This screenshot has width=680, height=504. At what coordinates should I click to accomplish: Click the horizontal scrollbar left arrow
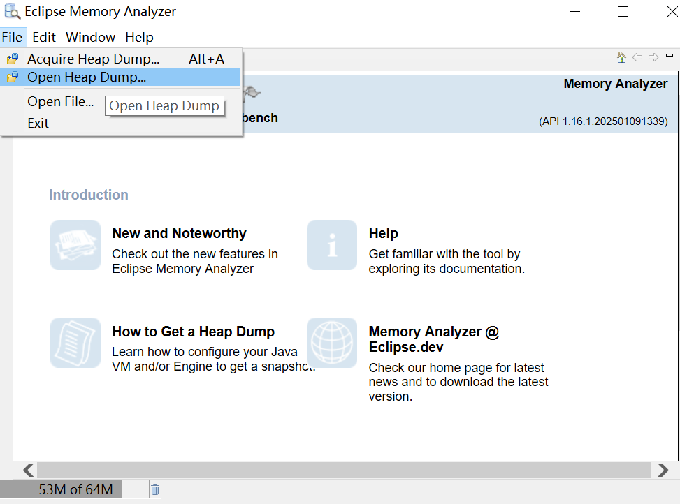[28, 470]
